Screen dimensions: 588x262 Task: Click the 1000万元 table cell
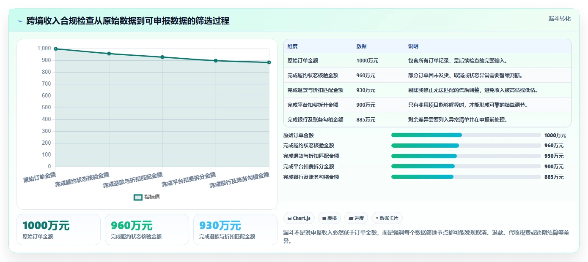[x=367, y=61]
